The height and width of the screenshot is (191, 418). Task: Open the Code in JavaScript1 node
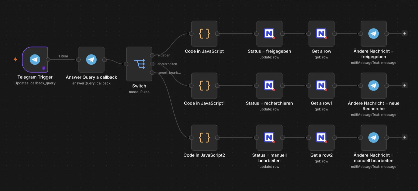tap(204, 85)
